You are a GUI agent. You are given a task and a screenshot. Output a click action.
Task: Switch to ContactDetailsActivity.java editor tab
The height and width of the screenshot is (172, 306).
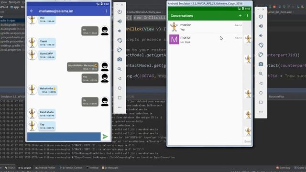point(144,12)
